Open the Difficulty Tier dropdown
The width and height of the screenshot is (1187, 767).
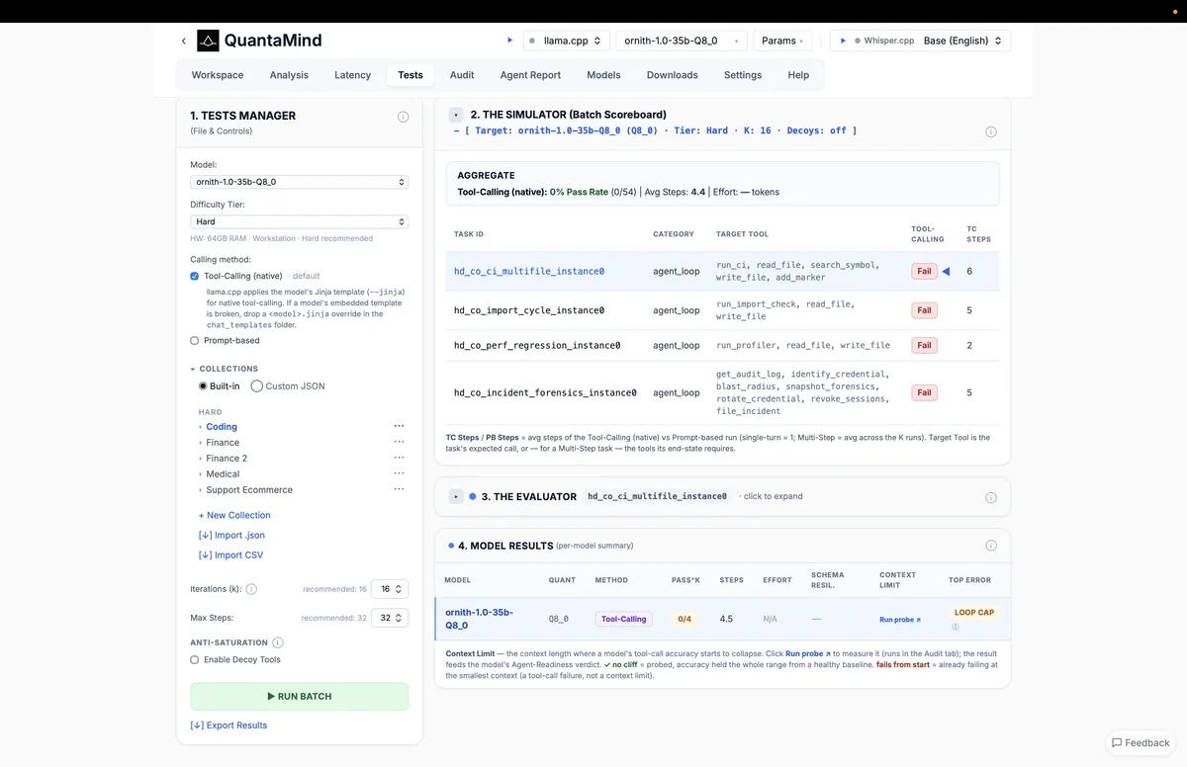point(299,221)
